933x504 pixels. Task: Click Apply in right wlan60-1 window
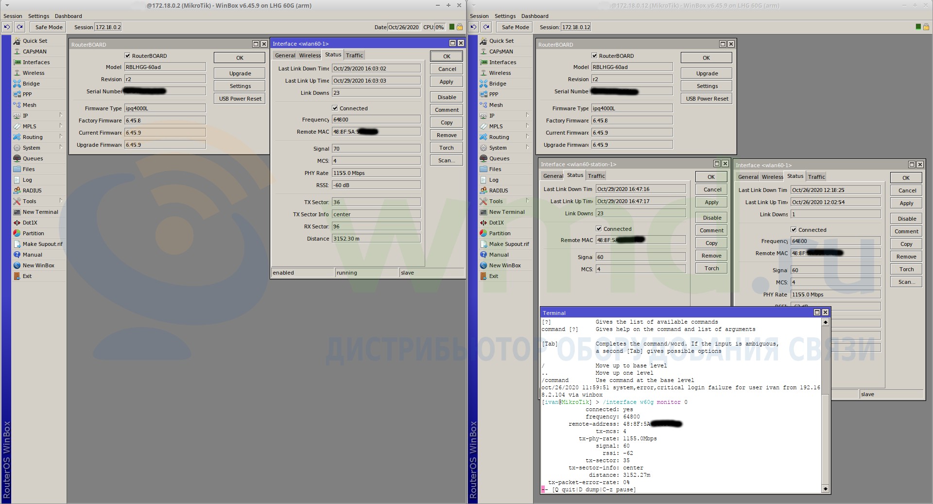tap(906, 203)
